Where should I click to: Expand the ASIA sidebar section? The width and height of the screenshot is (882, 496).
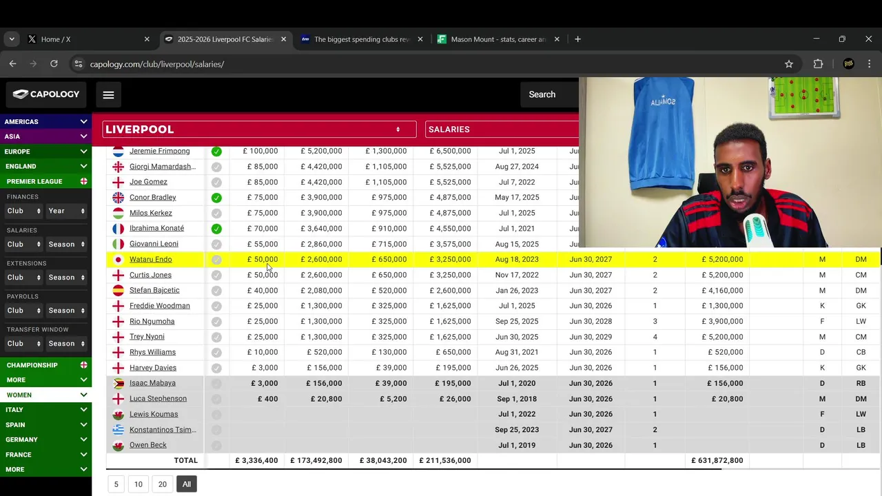point(45,136)
